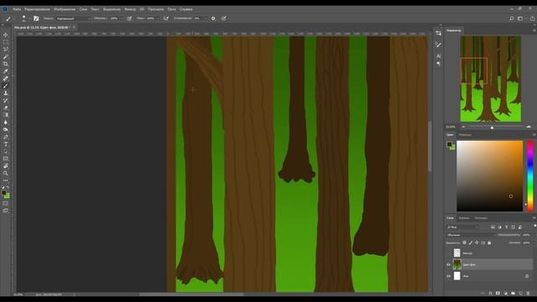
Task: Select the Zoom tool
Action: click(x=6, y=174)
